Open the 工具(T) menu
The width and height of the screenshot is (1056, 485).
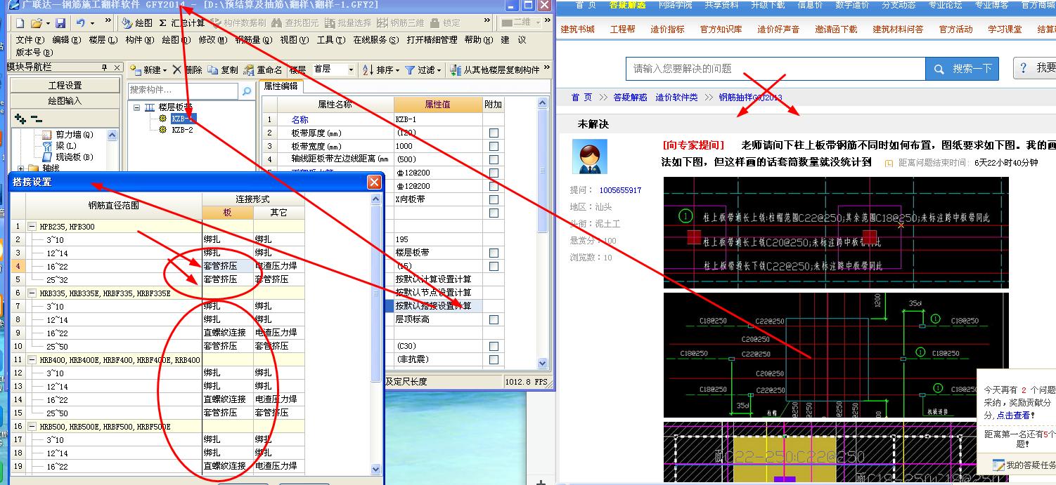pos(330,40)
